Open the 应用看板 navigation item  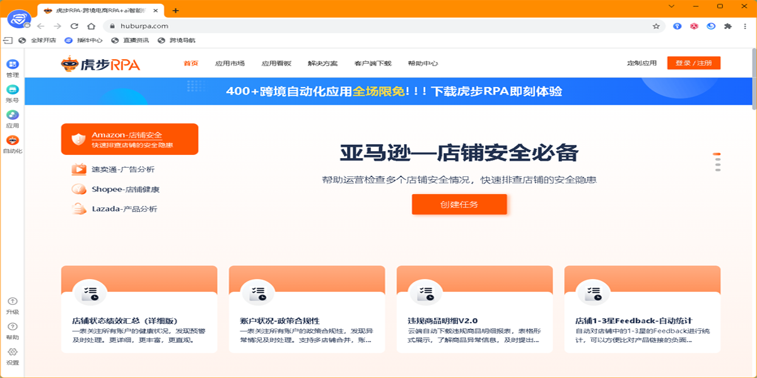278,63
